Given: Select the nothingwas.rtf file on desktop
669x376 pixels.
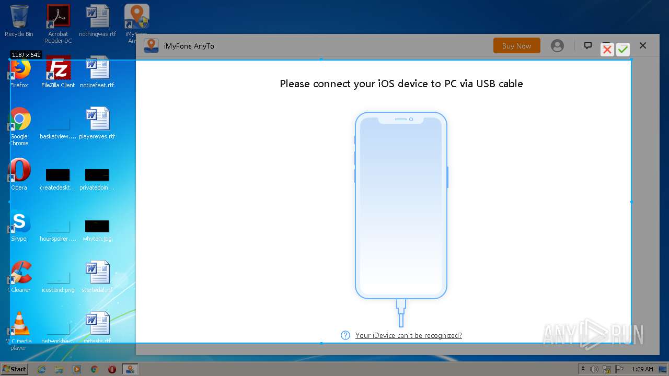Looking at the screenshot, I should pos(98,21).
